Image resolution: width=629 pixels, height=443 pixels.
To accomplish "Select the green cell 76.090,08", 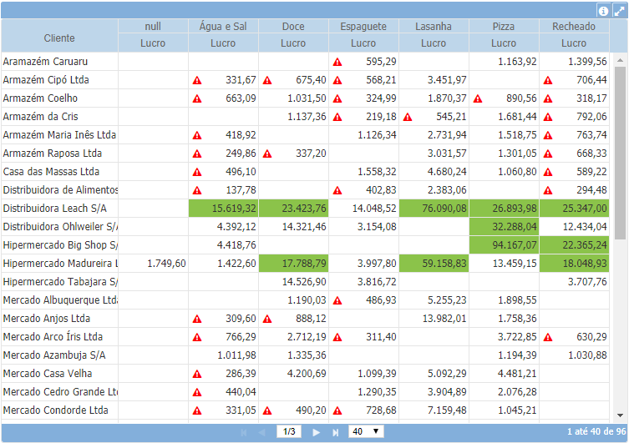I will [x=434, y=209].
